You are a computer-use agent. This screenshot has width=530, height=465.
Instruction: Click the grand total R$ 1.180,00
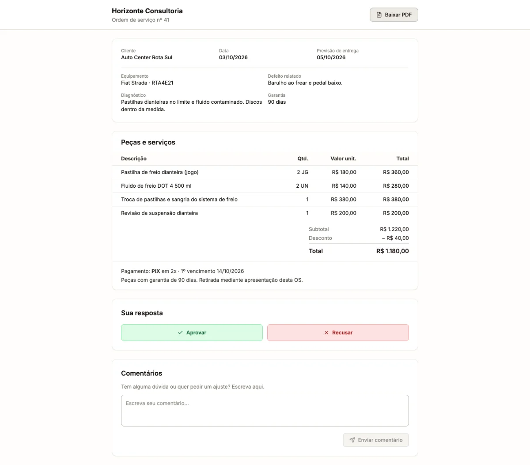[x=393, y=251]
